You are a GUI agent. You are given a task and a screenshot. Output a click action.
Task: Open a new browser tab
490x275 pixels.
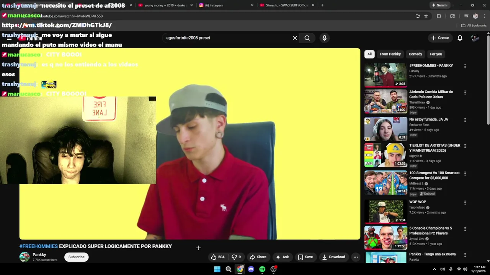[x=322, y=5]
